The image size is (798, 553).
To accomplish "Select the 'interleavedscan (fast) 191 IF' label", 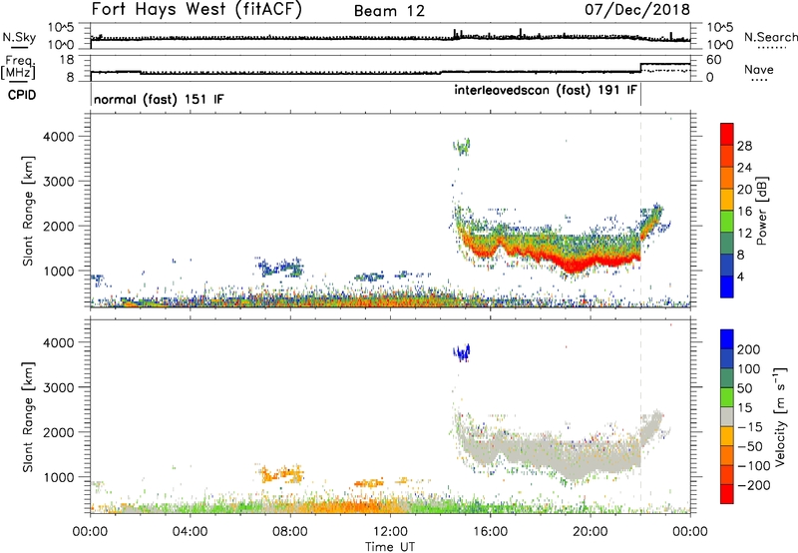I will (546, 91).
